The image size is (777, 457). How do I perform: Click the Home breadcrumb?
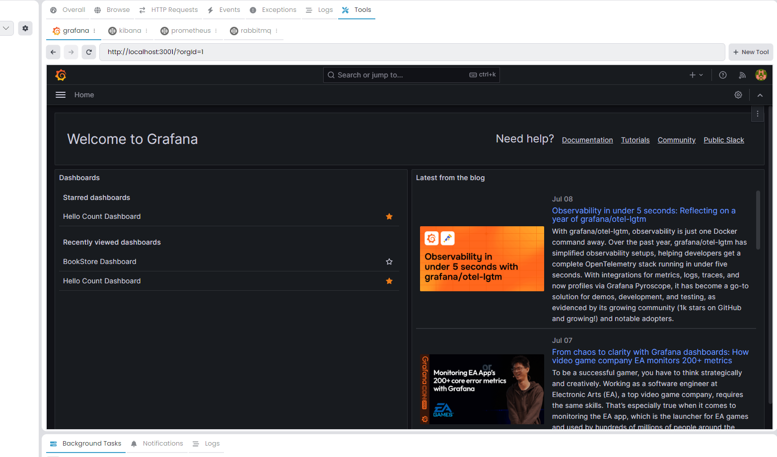pyautogui.click(x=84, y=95)
